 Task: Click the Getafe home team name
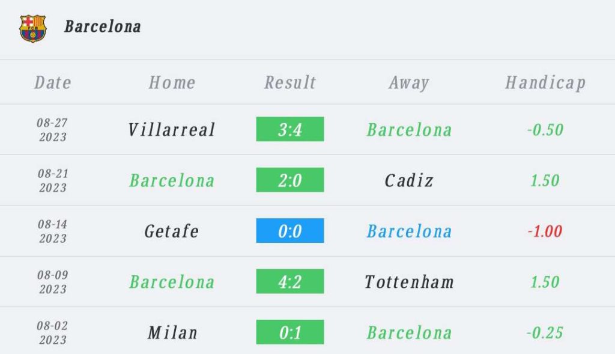tap(172, 231)
